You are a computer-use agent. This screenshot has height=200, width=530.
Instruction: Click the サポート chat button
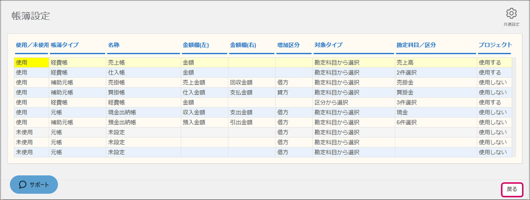coord(34,185)
